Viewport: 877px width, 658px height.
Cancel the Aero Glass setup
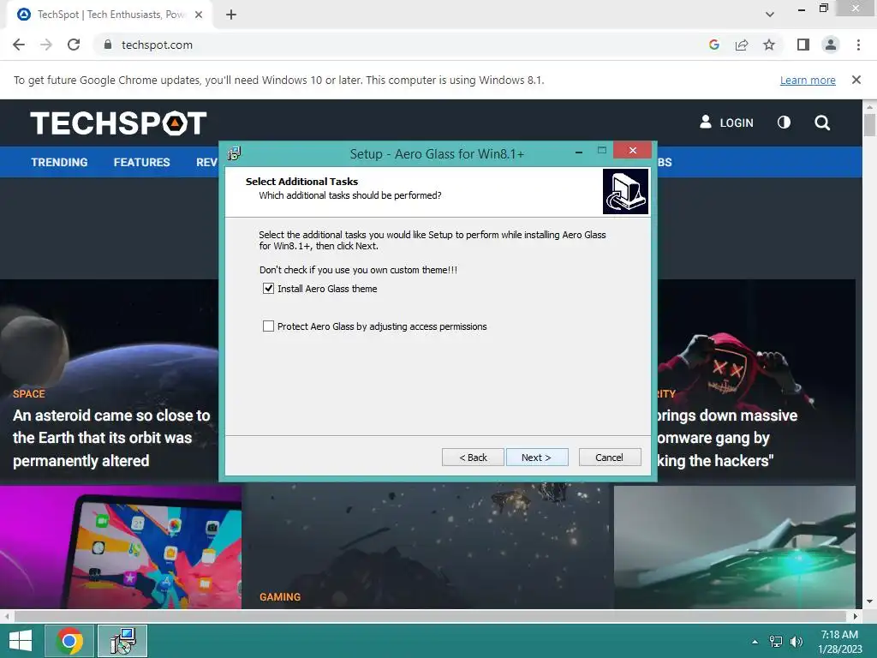610,458
